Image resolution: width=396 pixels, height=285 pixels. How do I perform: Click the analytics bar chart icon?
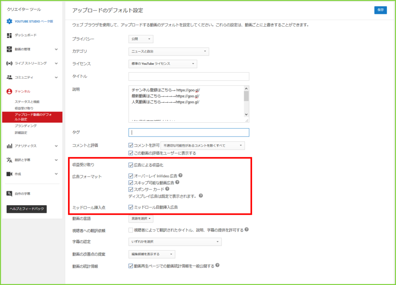9,146
